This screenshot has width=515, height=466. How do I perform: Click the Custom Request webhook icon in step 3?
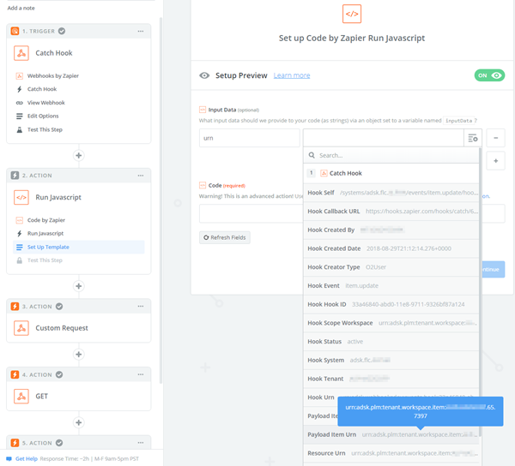tap(21, 328)
